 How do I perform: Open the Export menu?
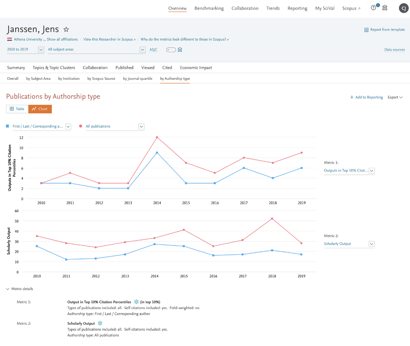pos(395,97)
